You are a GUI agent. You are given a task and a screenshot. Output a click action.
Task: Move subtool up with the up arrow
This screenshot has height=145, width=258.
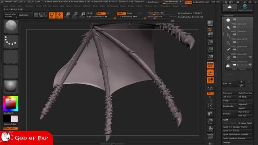pyautogui.click(x=241, y=82)
